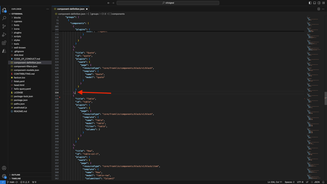
Task: Open the Run and Debug view
Action: pyautogui.click(x=4, y=35)
